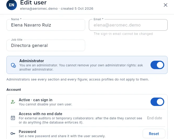The image size is (174, 139).
Task: Click 'The sign-in email cannot be changed' hint
Action: 123,34
